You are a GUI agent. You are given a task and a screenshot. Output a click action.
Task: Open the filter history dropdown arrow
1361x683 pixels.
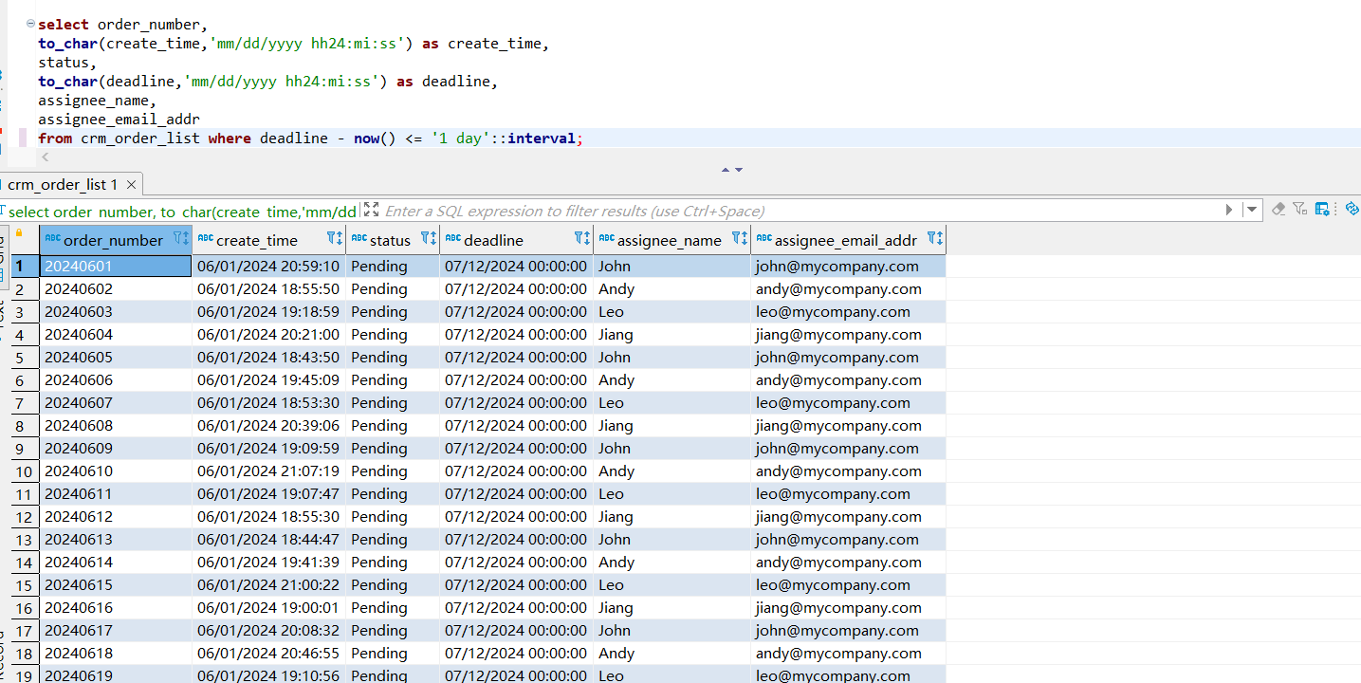(1252, 211)
